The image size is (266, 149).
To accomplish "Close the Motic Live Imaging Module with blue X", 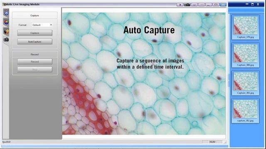I will [223, 5].
